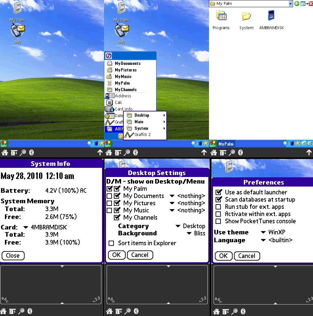Screen dimensions: 313x316
Task: Select My Music in the start menu
Action: 130,76
